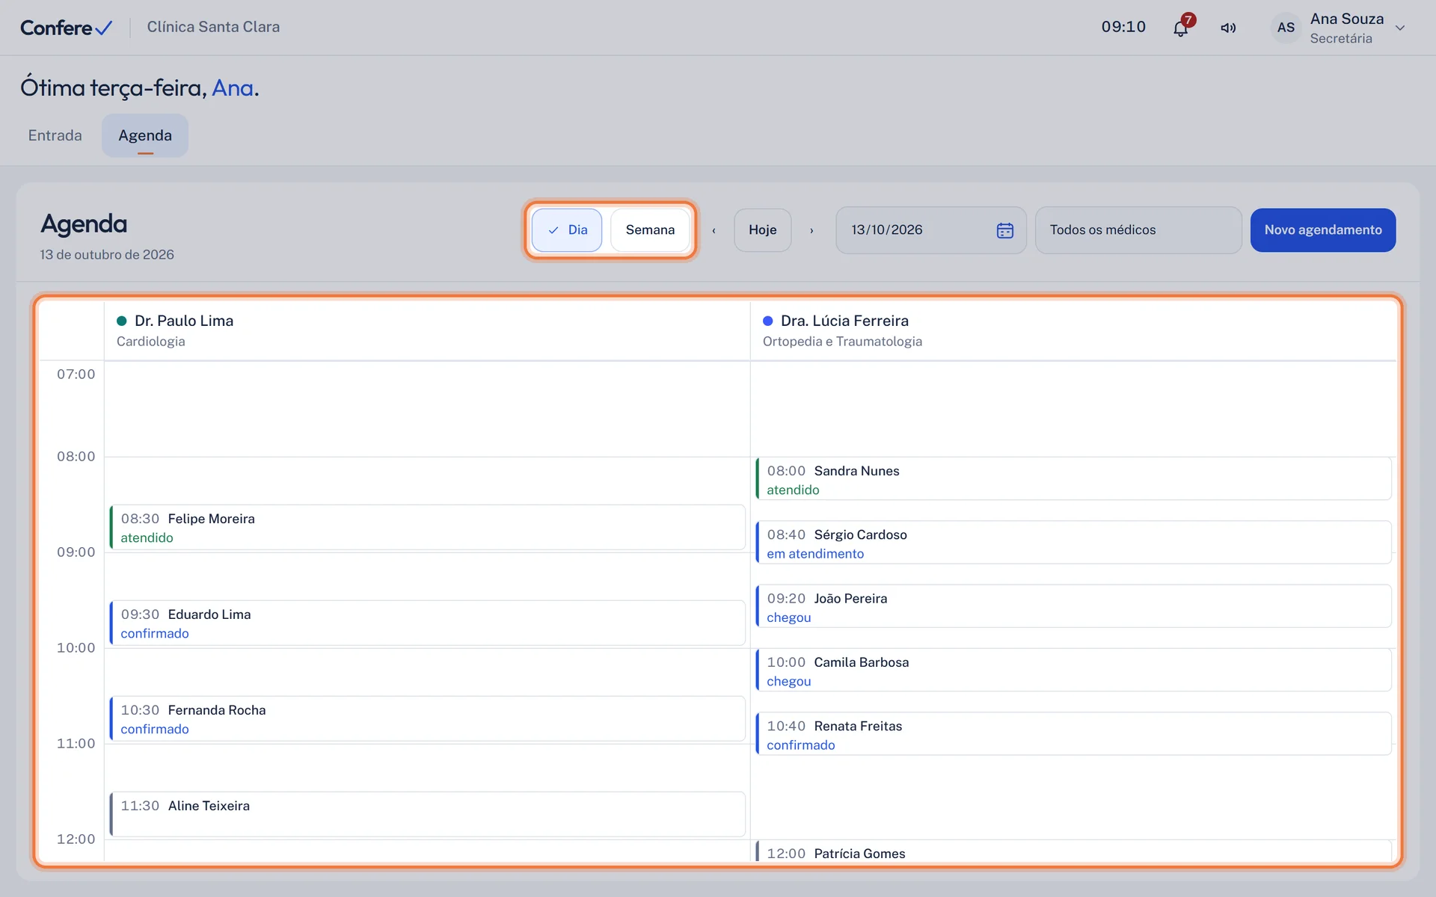Click the AS user avatar

pyautogui.click(x=1286, y=28)
